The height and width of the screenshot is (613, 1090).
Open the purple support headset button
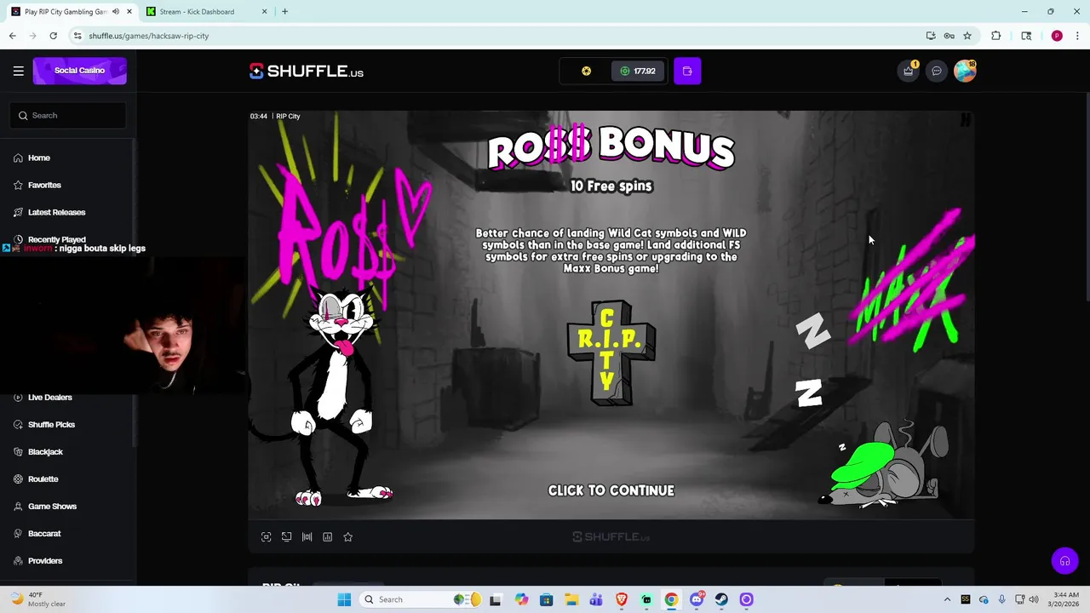(x=1064, y=561)
